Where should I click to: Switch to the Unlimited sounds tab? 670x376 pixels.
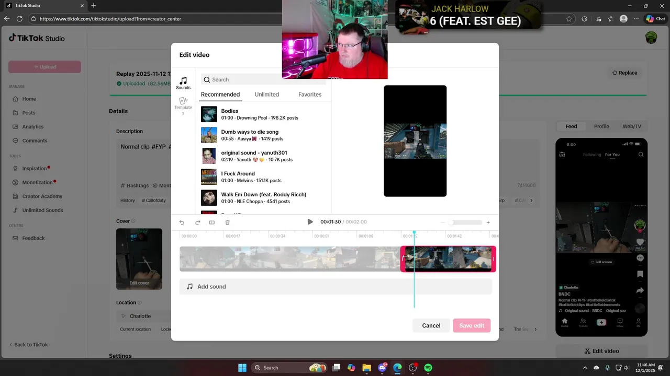pyautogui.click(x=267, y=95)
